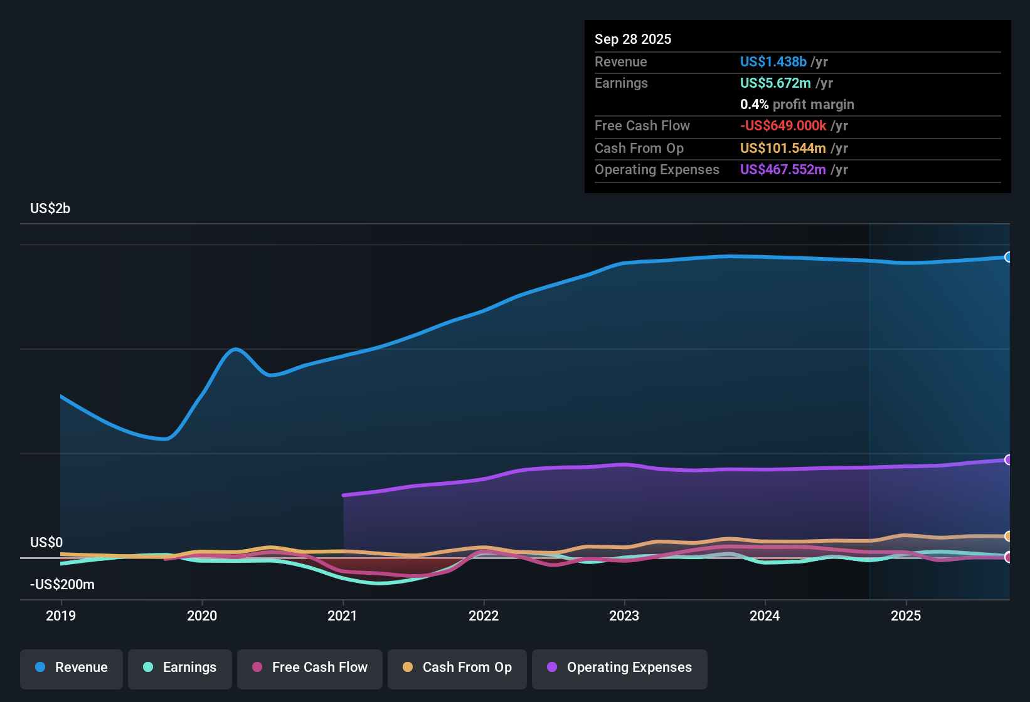Hide the Free Cash Flow series
The width and height of the screenshot is (1030, 702).
[x=309, y=668]
